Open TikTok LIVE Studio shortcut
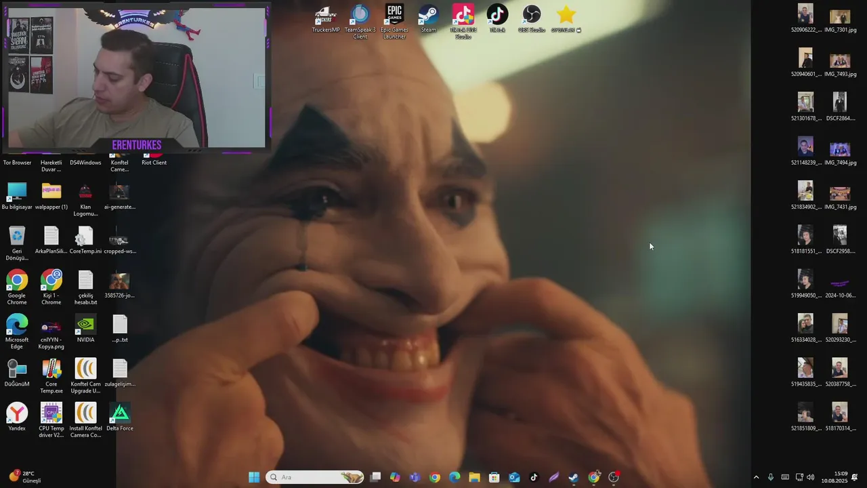Image resolution: width=867 pixels, height=488 pixels. [x=463, y=22]
